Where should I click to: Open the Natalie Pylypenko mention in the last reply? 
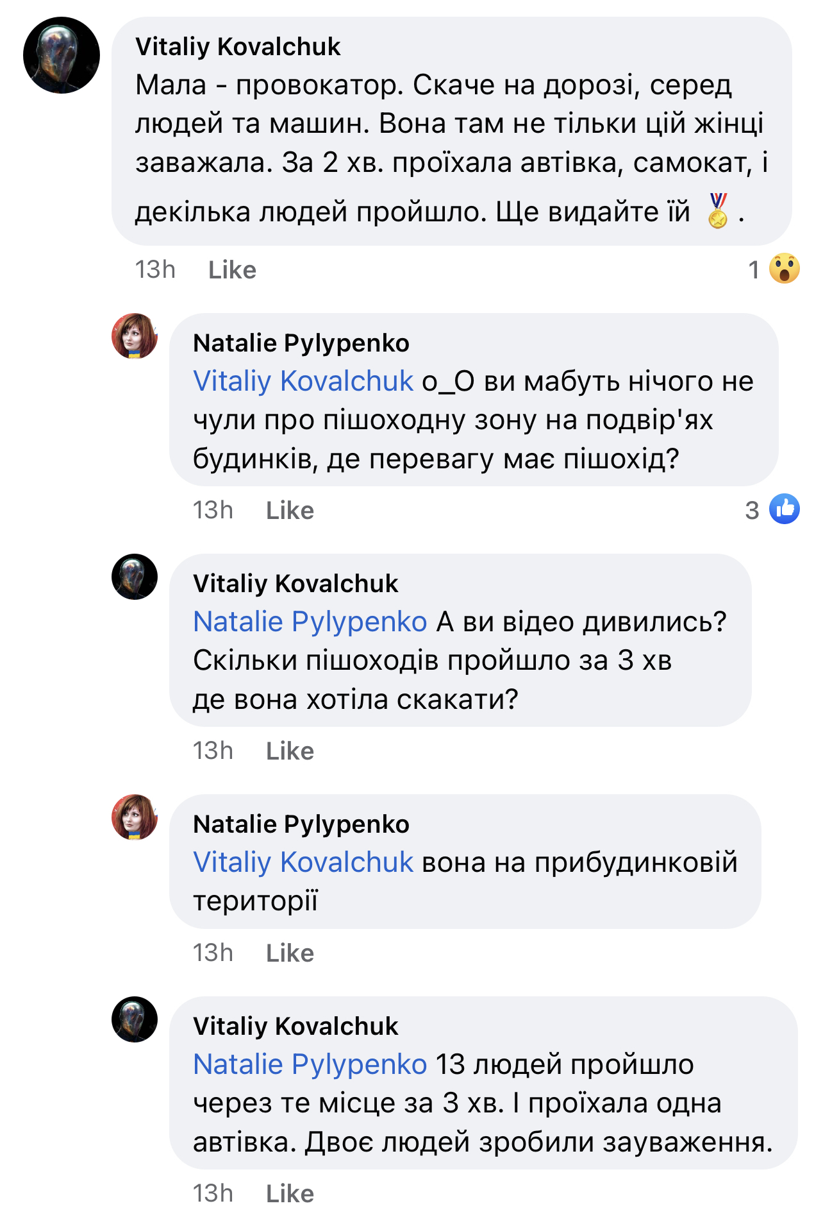[310, 1064]
